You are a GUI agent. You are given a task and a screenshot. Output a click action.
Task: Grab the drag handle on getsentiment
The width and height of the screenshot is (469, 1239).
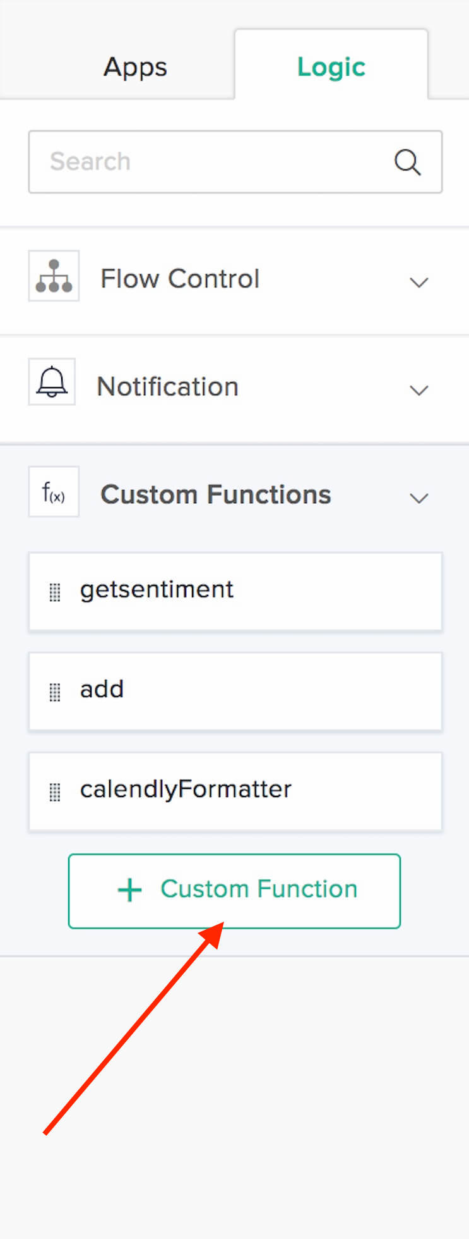(55, 592)
